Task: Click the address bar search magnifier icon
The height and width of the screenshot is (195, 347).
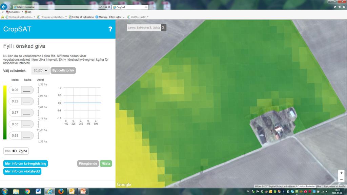Action: click(x=100, y=7)
